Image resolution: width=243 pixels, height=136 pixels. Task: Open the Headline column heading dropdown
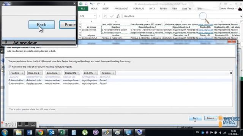coord(17,73)
